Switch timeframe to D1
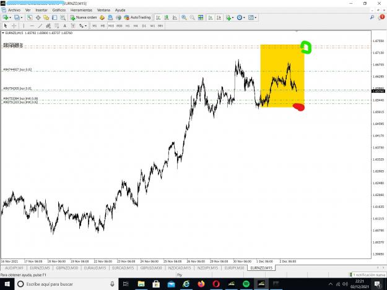 (x=144, y=25)
